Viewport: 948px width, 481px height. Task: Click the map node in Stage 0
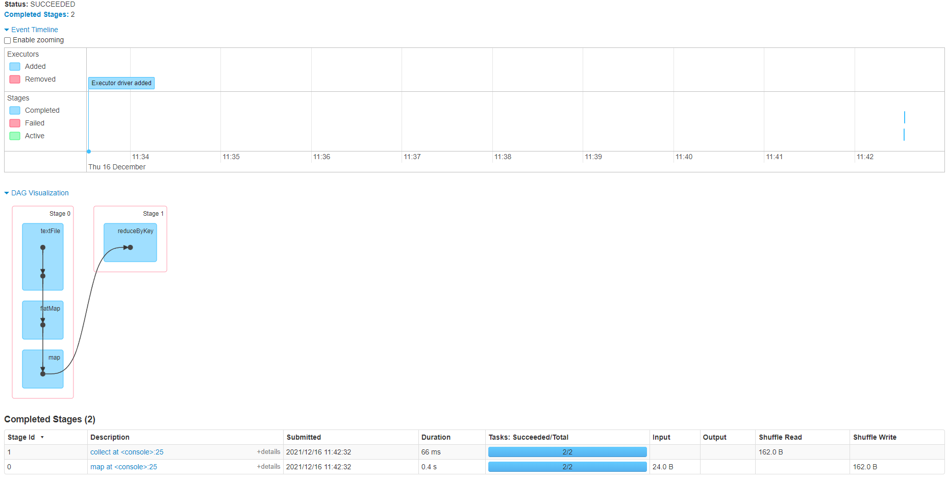[x=43, y=369]
